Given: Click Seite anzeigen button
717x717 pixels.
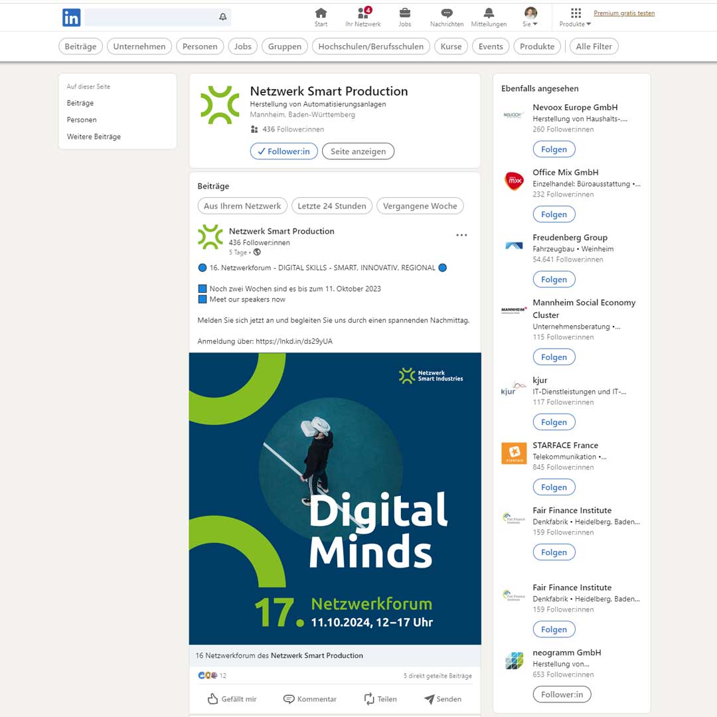Looking at the screenshot, I should click(x=358, y=151).
